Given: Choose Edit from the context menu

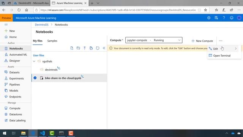Looking at the screenshot, I should (x=215, y=49).
